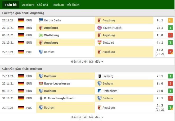The width and height of the screenshot is (175, 121).
Task: Switch to Bochum - Đội khách tab
Action: [66, 5]
